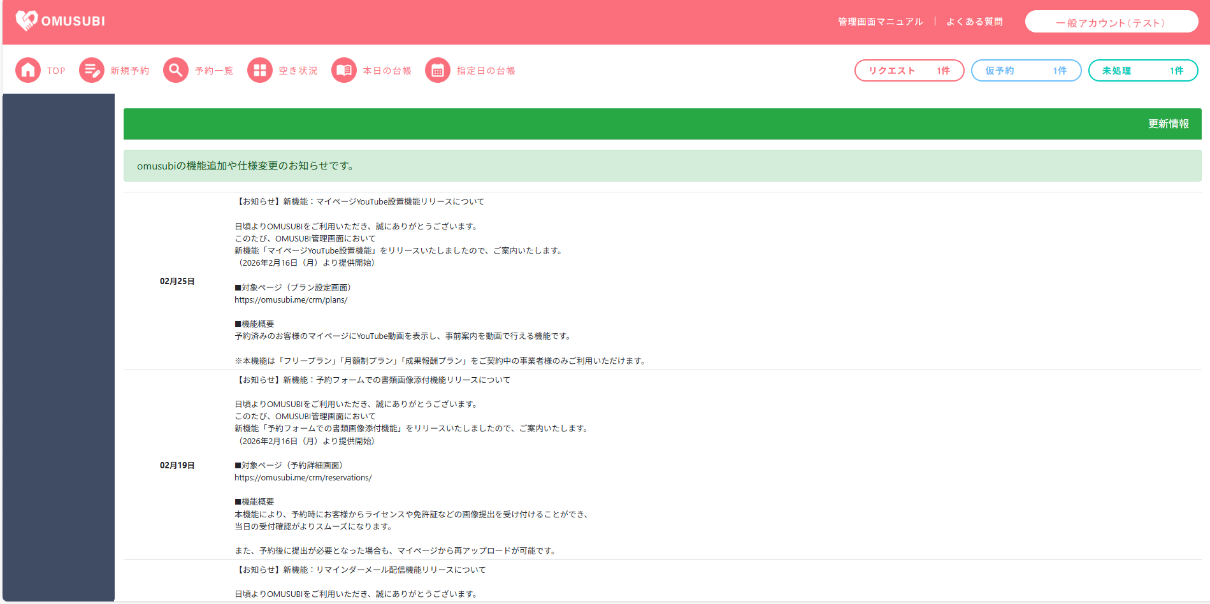Click the omusubi.me/crm/plans/ URL

pyautogui.click(x=291, y=300)
